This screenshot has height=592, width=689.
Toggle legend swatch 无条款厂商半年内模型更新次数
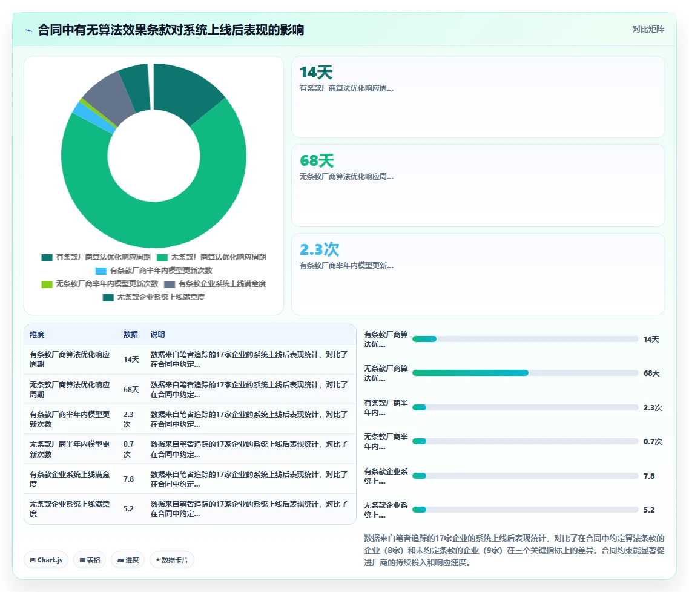(x=47, y=284)
